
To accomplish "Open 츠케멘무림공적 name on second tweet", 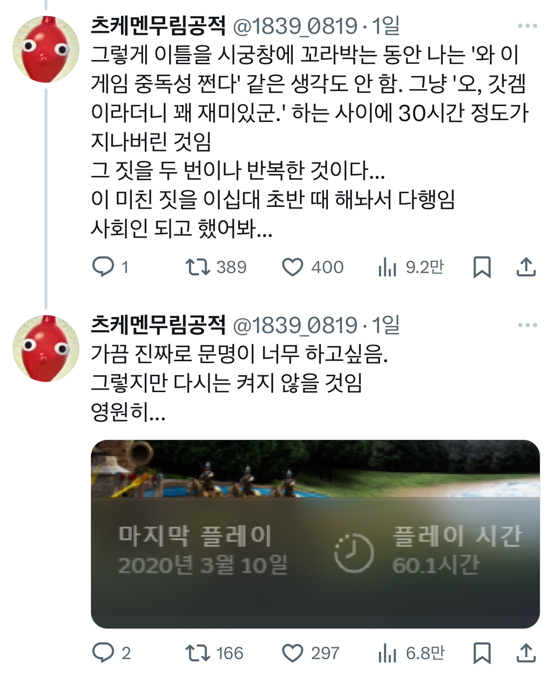I will coord(158,324).
